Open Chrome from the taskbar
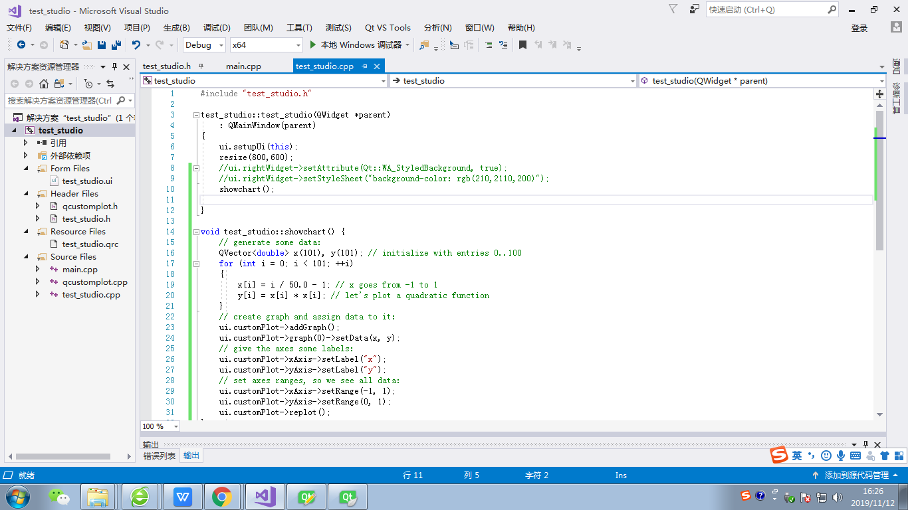Image resolution: width=908 pixels, height=510 pixels. pos(223,496)
